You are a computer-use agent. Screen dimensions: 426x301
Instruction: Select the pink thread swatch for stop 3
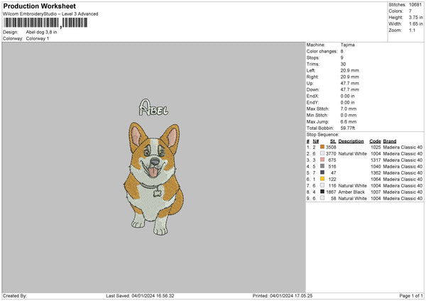(323, 160)
